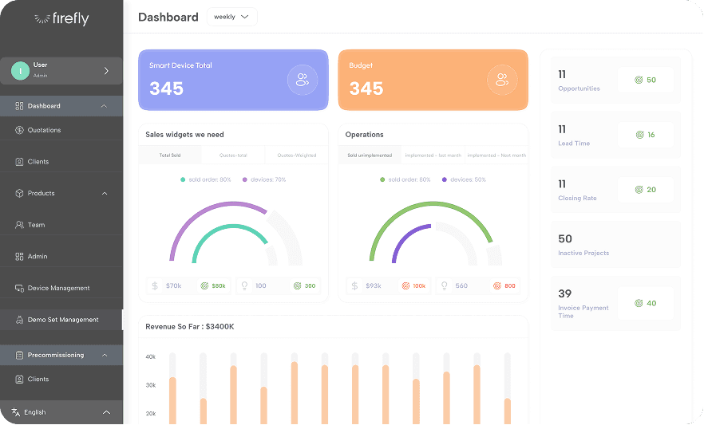Click the users icon on Smart Device Total card
The height and width of the screenshot is (425, 704).
pos(303,80)
